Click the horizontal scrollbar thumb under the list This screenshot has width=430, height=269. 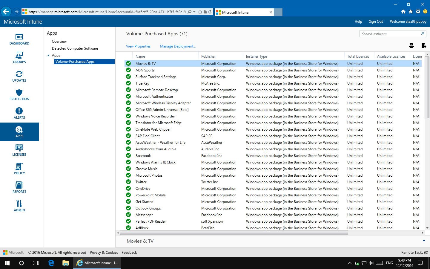[234, 233]
